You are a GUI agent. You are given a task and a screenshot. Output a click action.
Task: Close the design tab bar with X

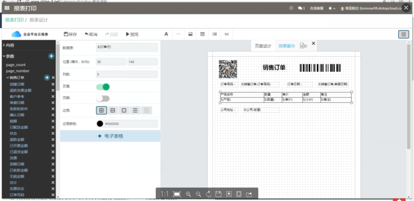(313, 43)
